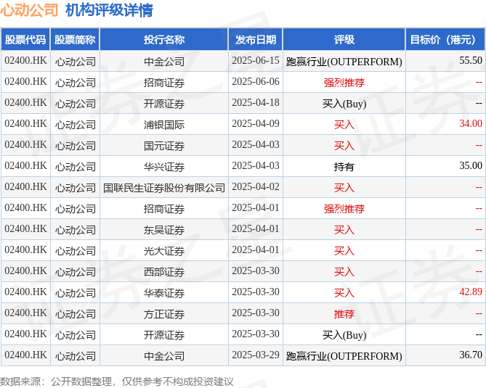Select 跑赢行业(OUTPERFORM) rating dated 2025-06-15
The width and height of the screenshot is (486, 388).
(344, 62)
